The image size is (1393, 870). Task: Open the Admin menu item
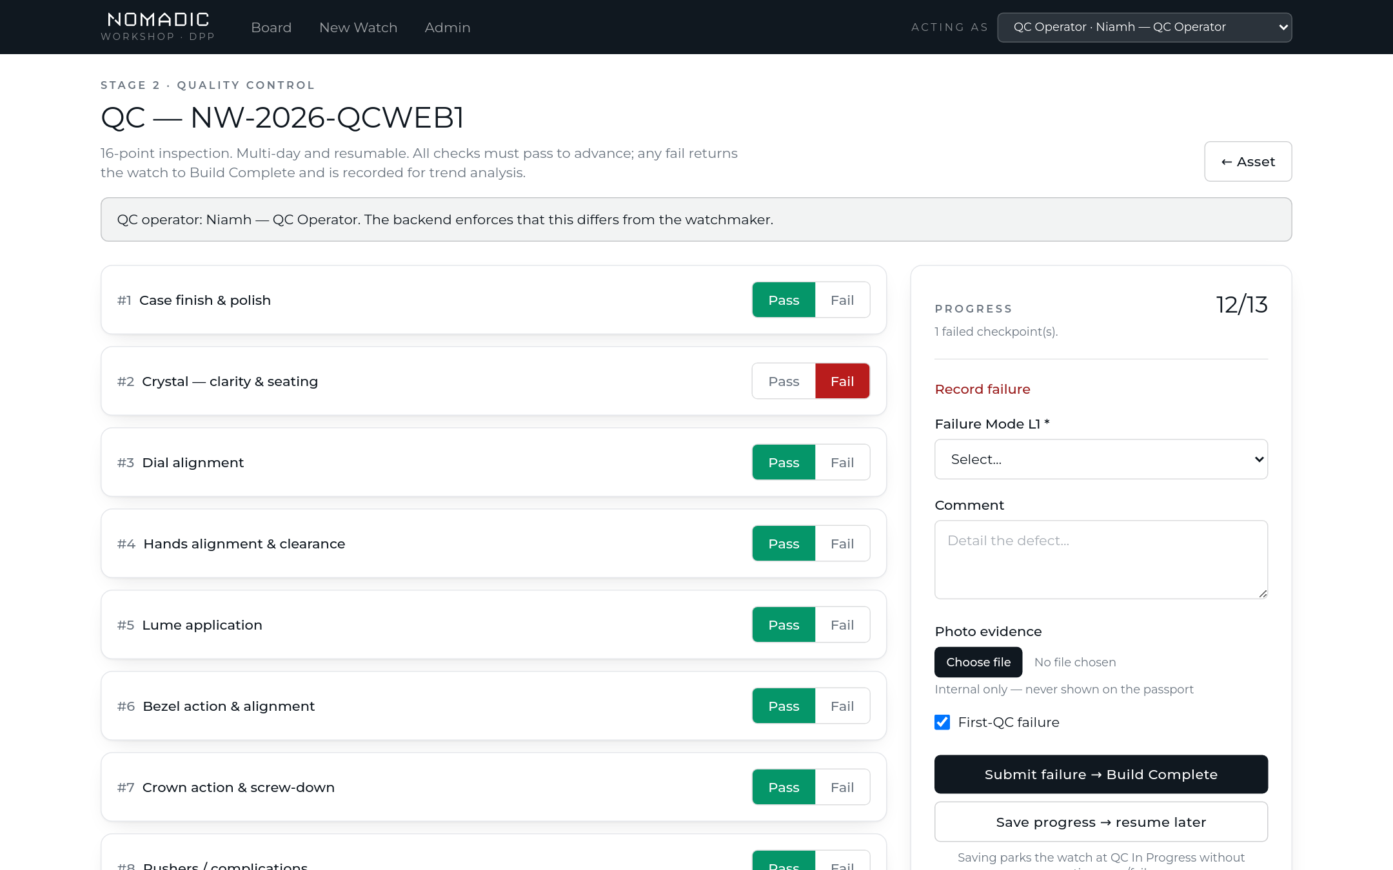point(448,28)
